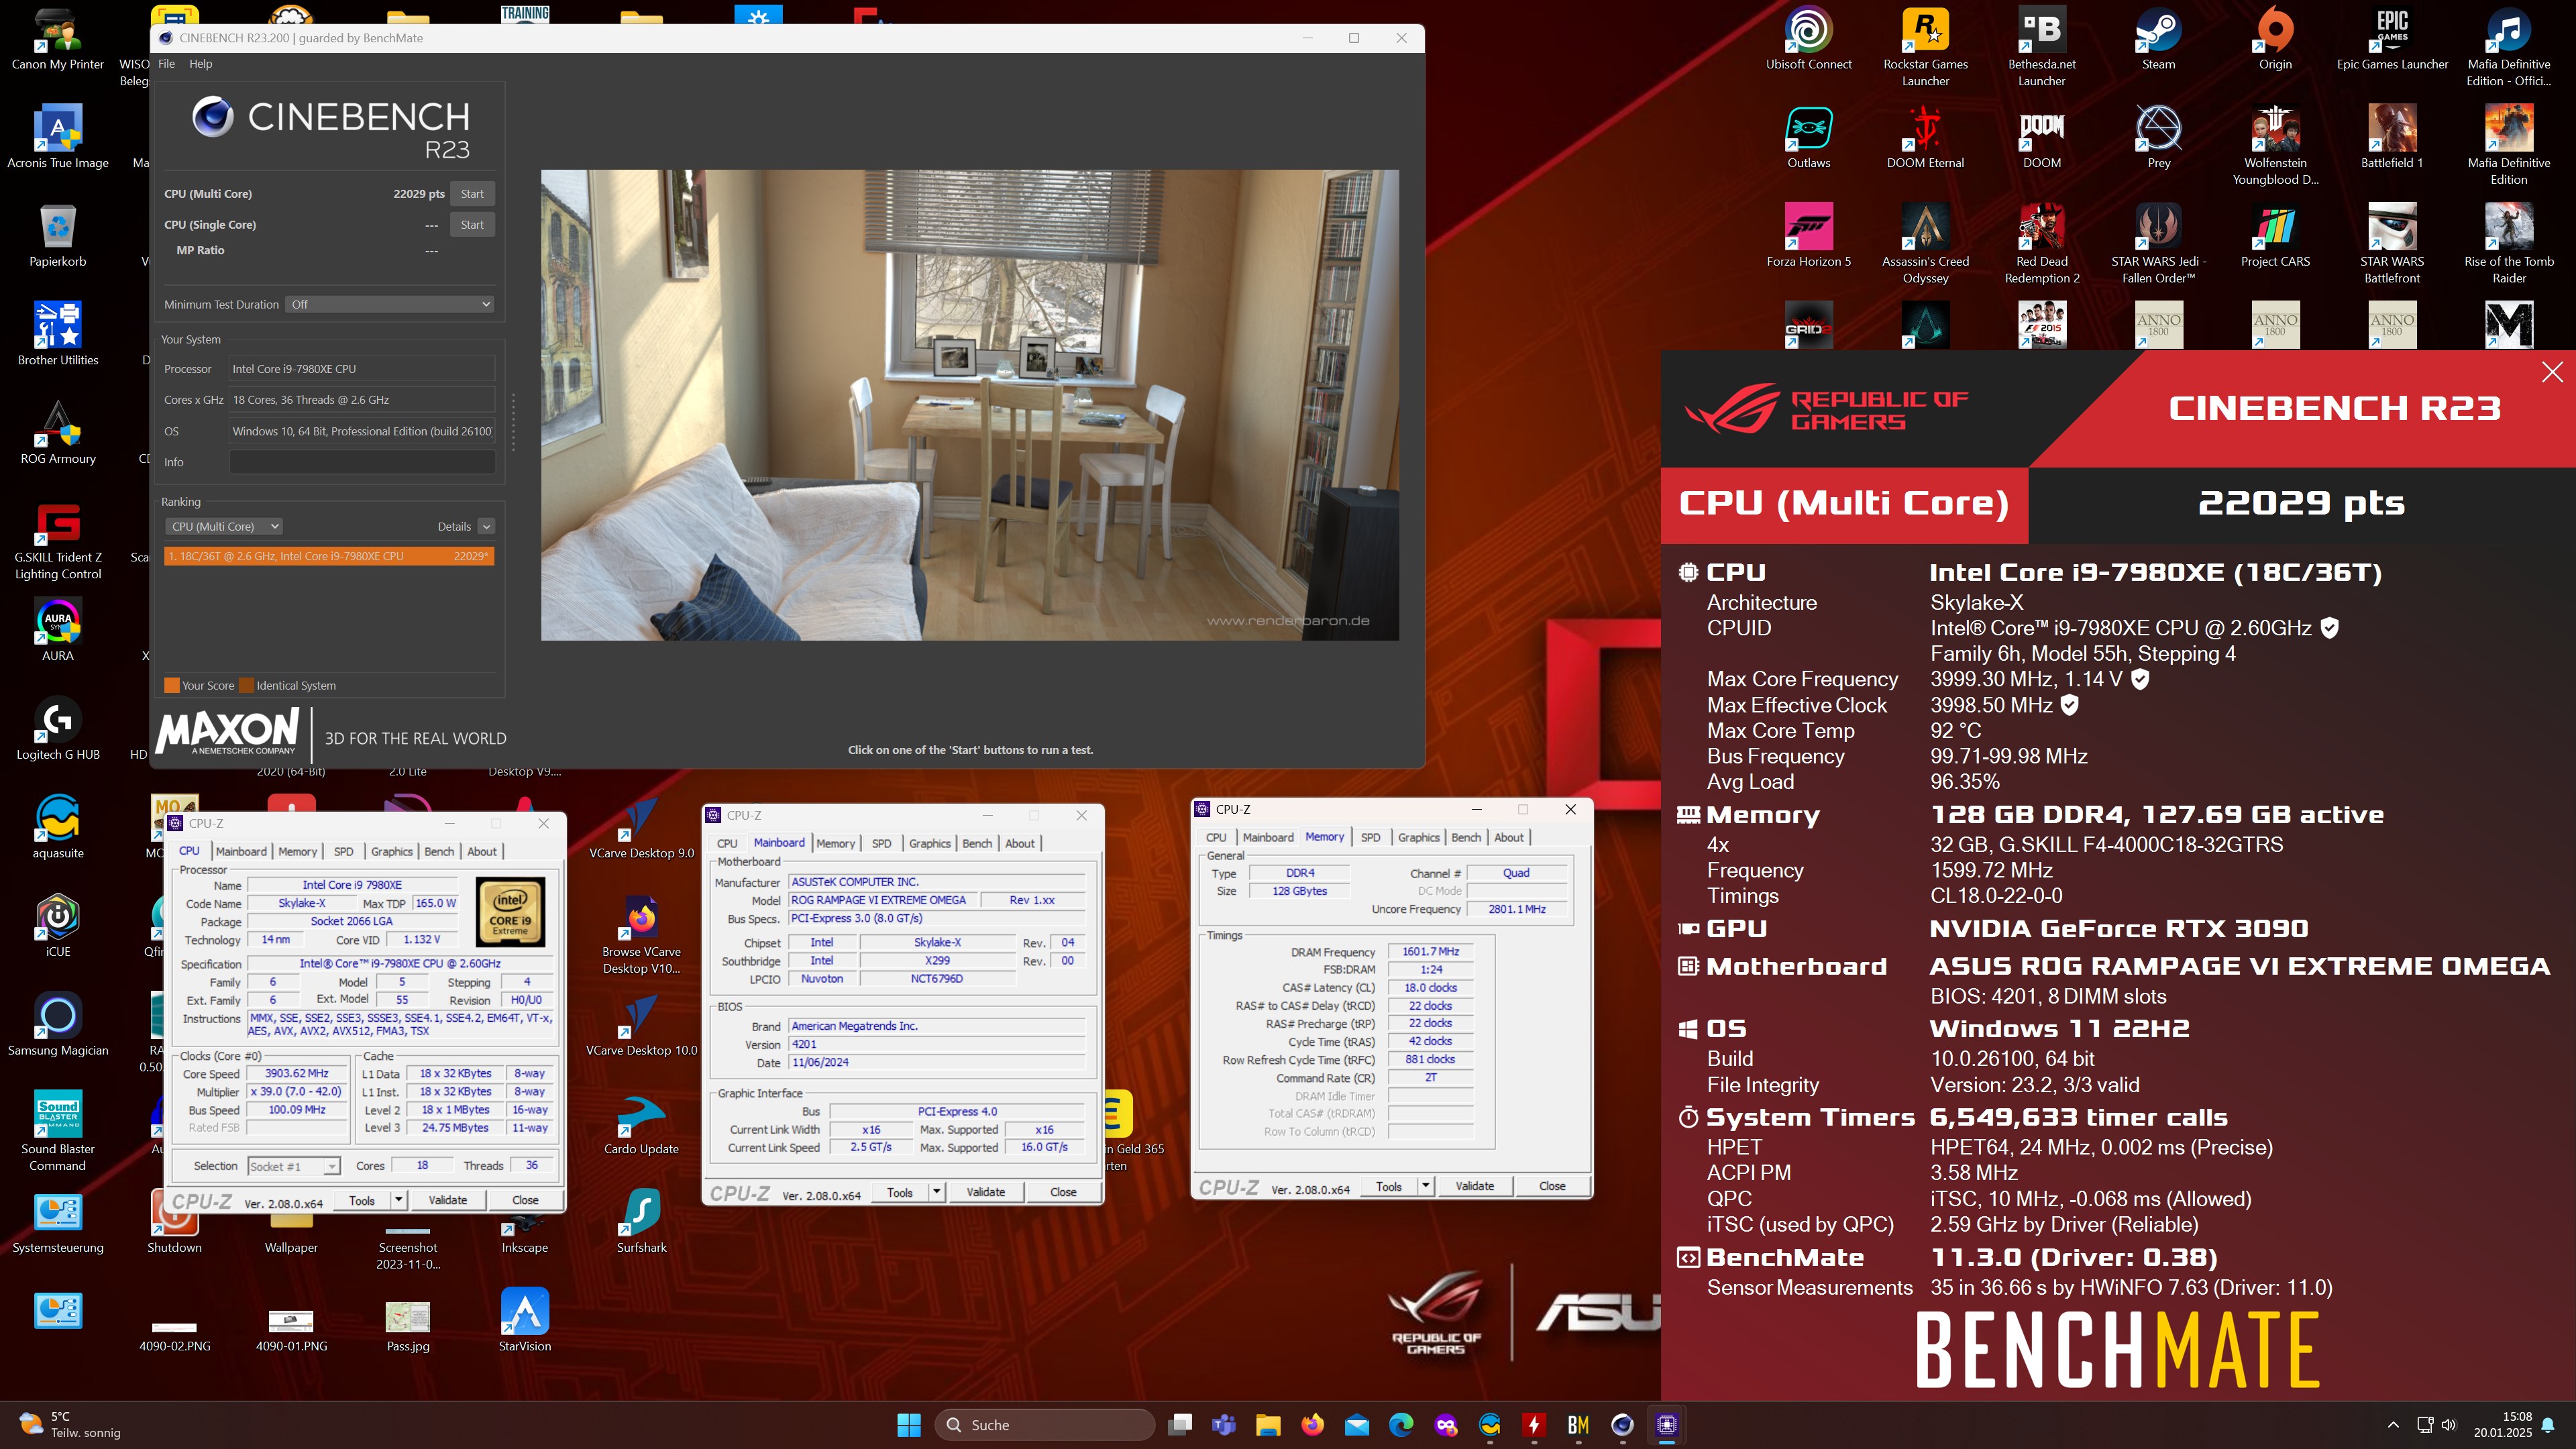Click the Cinebench Info input field
This screenshot has width=2576, height=1449.
[x=362, y=462]
